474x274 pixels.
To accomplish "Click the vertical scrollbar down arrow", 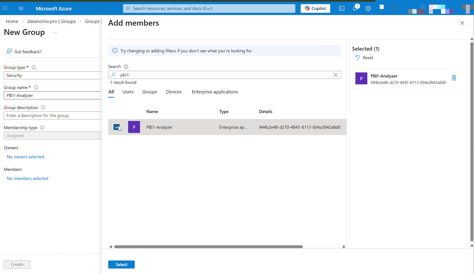I will click(x=472, y=246).
